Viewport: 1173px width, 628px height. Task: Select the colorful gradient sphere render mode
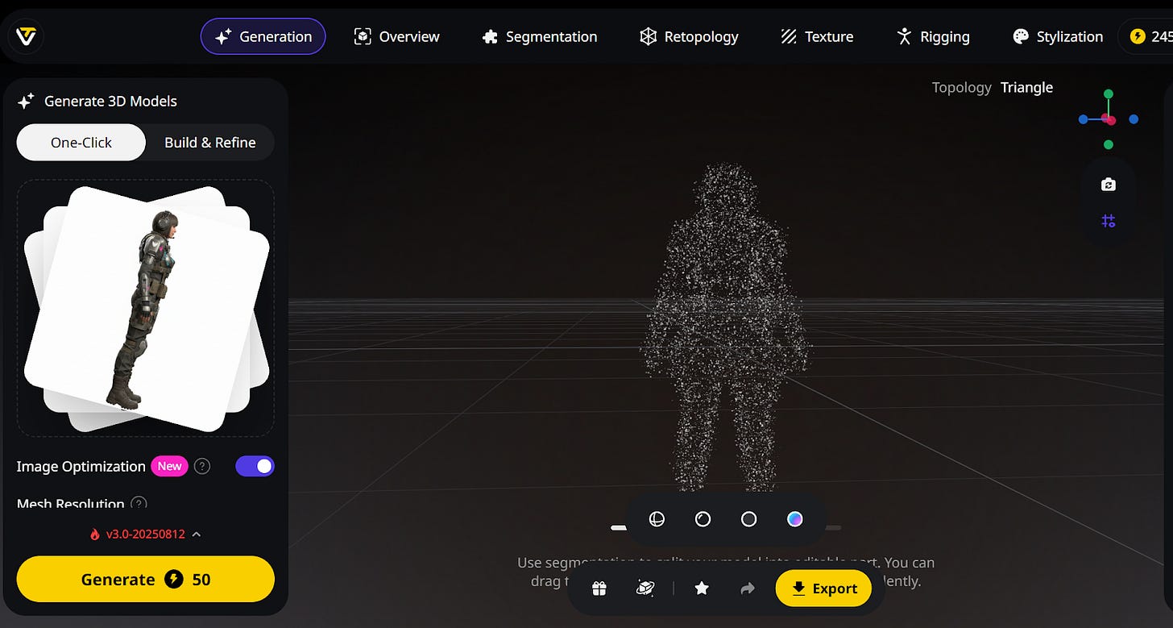794,519
